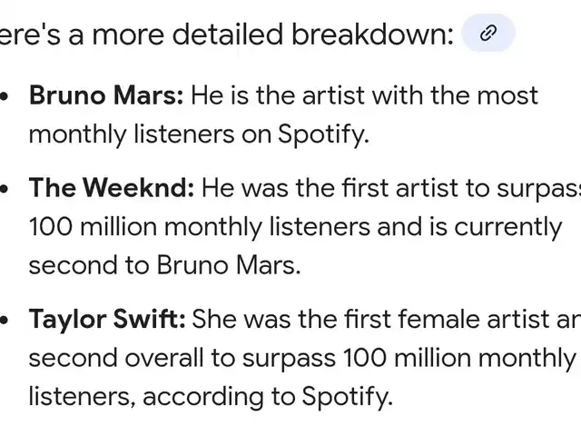581x436 pixels.
Task: Click the bold 'Bruno Mars:' label
Action: click(106, 95)
